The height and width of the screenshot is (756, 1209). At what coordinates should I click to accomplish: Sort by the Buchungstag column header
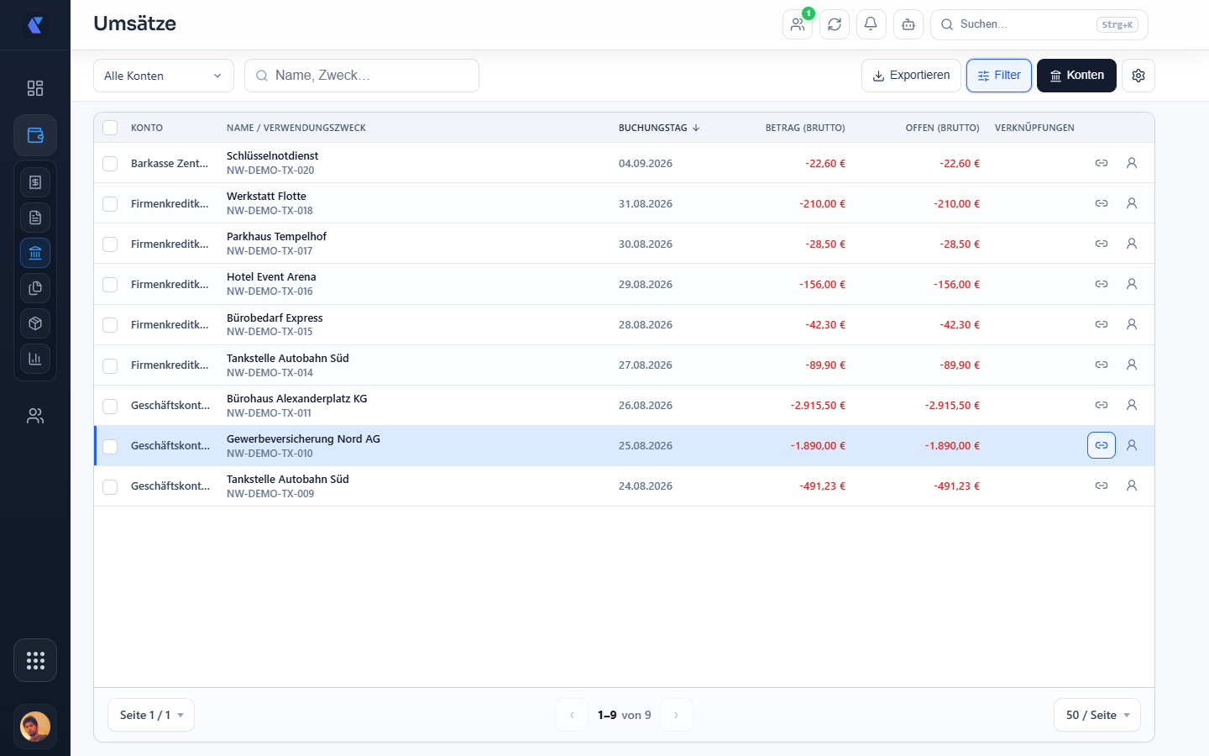659,128
